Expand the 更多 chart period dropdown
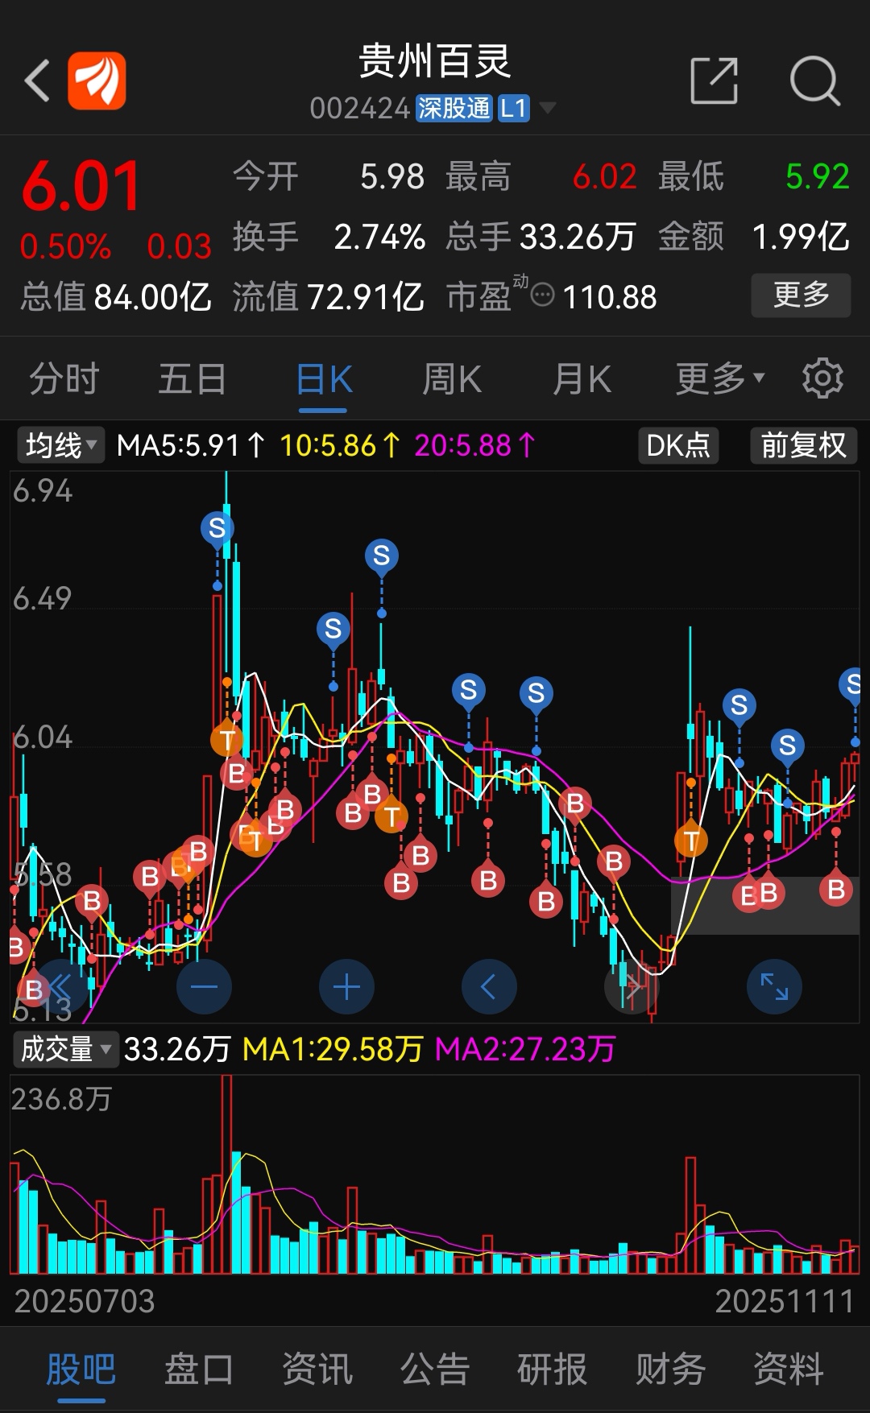The image size is (870, 1413). (719, 378)
